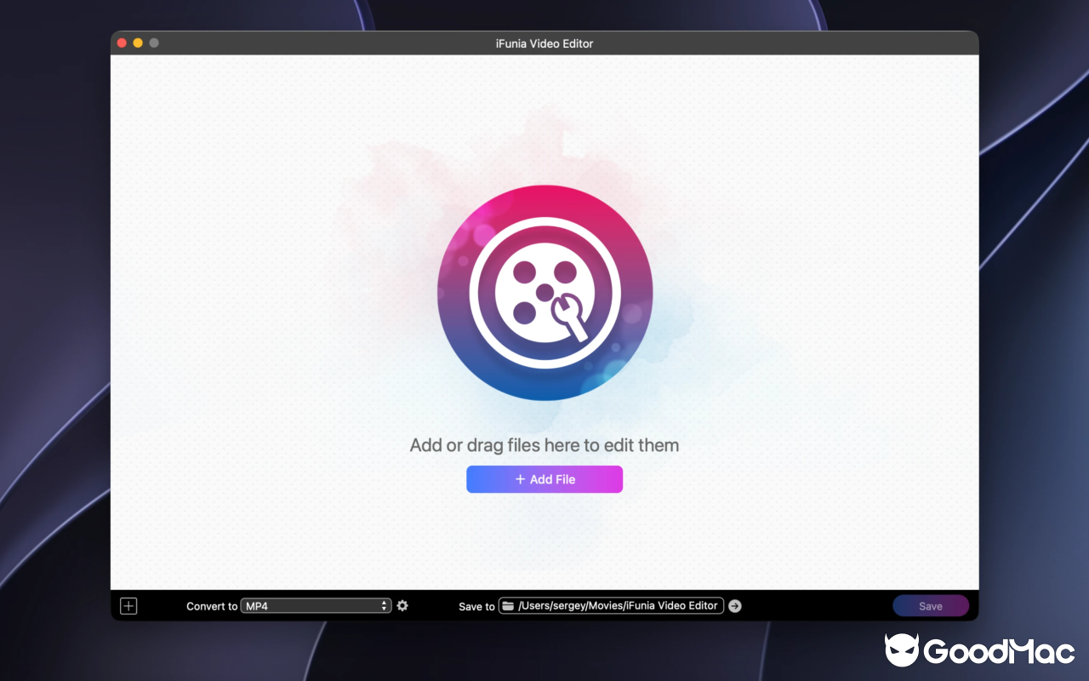
Task: Click the iFunia Video Editor title bar text
Action: (544, 43)
